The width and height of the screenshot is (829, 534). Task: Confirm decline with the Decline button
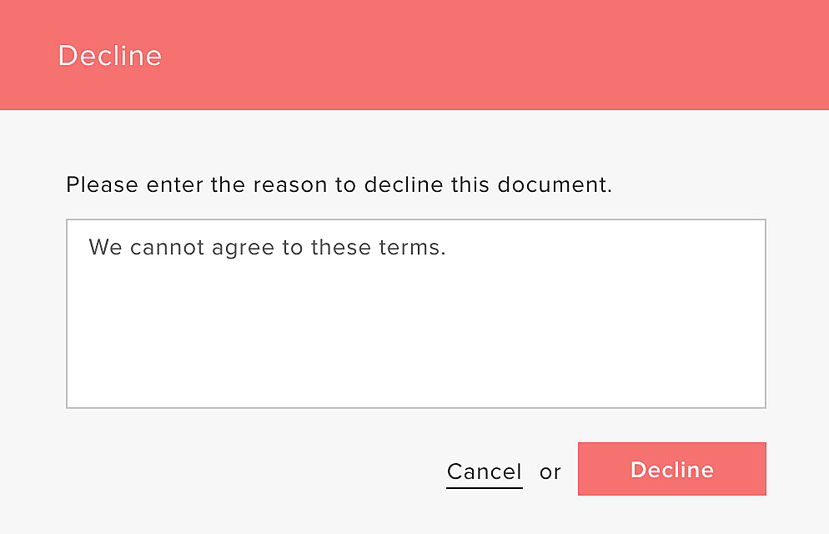click(671, 470)
